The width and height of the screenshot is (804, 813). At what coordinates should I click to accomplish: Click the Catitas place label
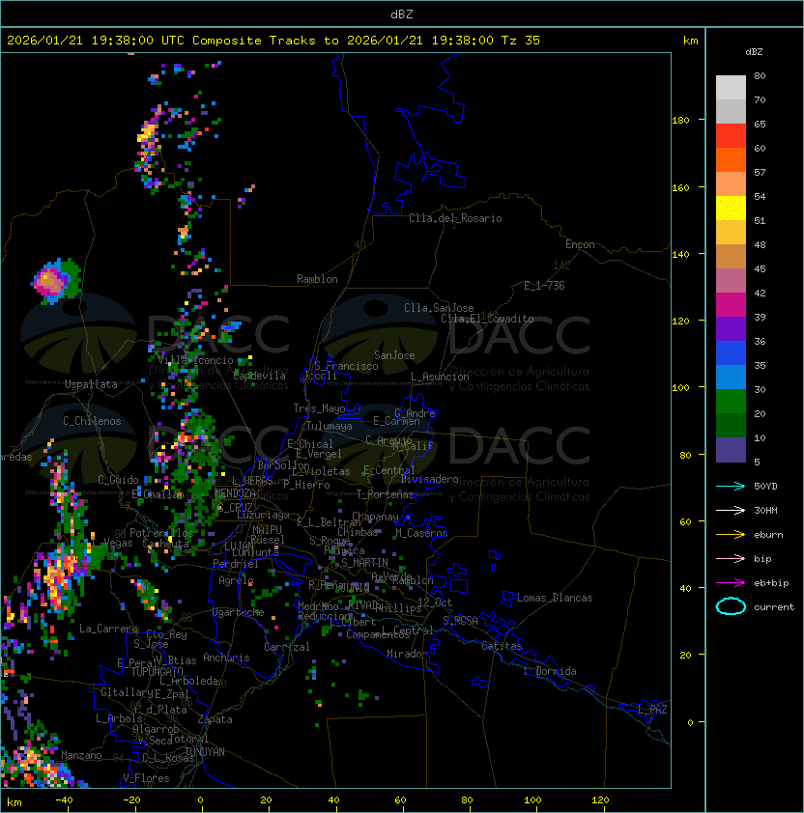click(x=502, y=646)
